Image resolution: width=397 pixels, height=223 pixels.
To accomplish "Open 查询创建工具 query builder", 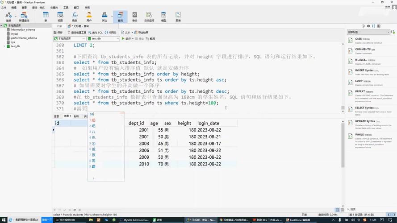I will pos(77,33).
